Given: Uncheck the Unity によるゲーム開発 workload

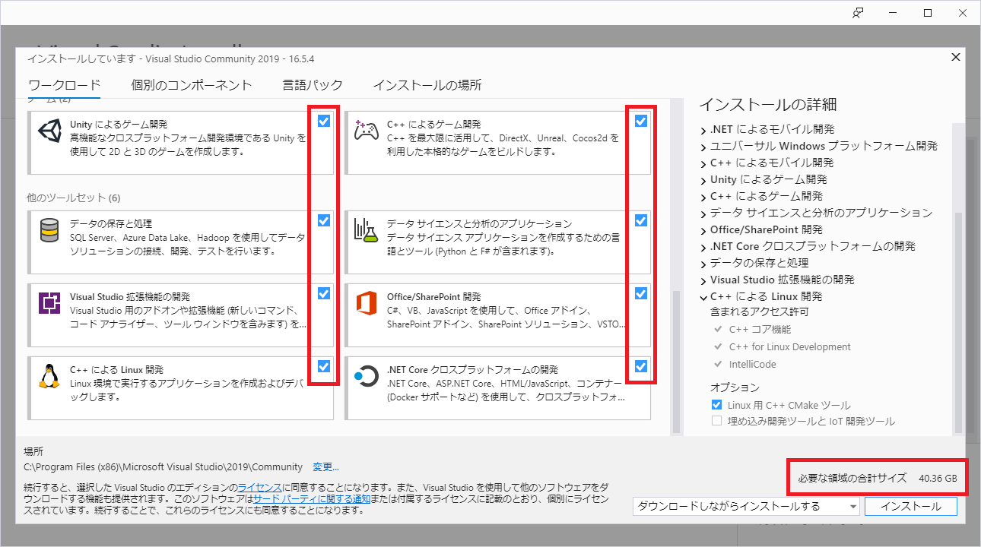Looking at the screenshot, I should (x=324, y=121).
